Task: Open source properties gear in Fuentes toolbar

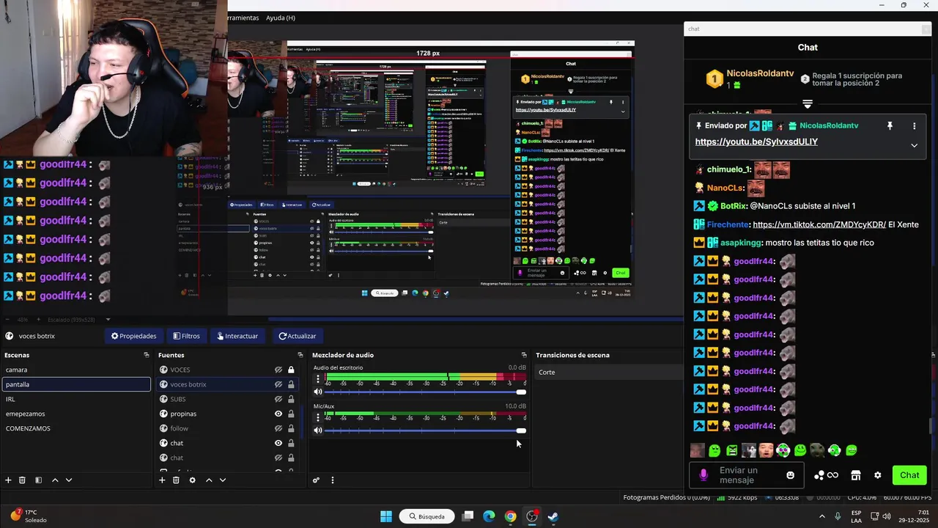Action: point(192,480)
